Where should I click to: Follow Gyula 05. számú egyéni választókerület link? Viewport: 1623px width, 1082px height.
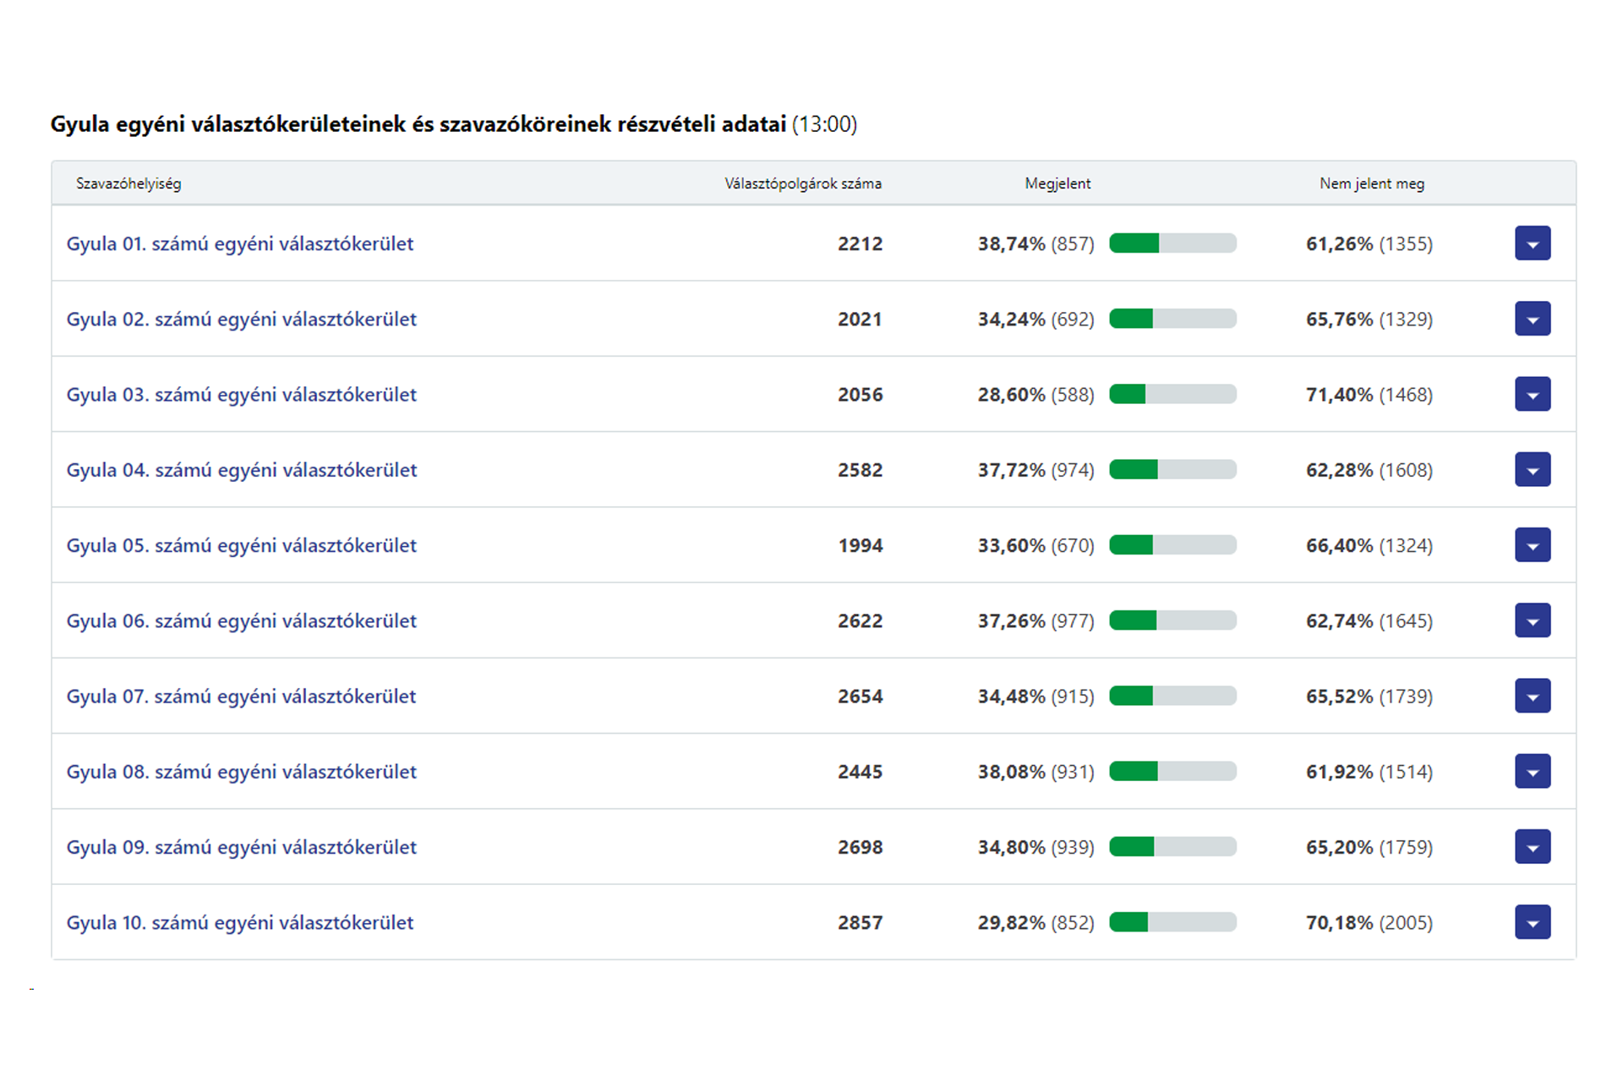[x=242, y=545]
